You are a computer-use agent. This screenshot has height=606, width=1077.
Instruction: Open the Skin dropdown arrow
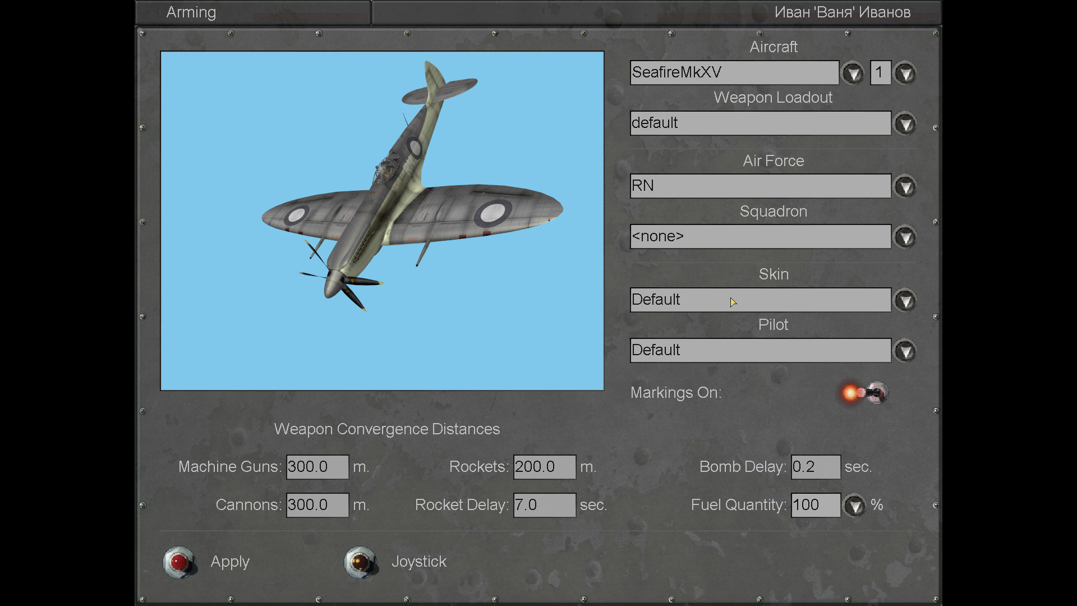coord(905,301)
